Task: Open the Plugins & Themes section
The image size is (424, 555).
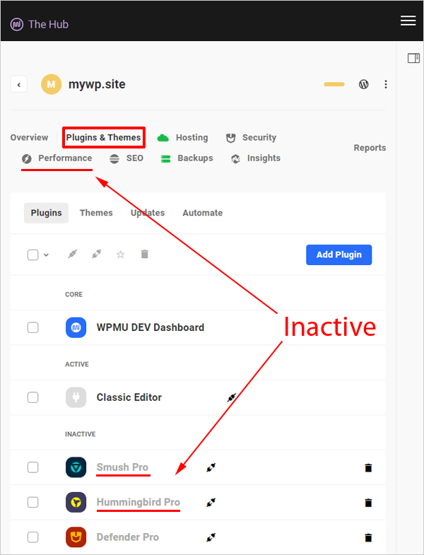Action: 103,138
